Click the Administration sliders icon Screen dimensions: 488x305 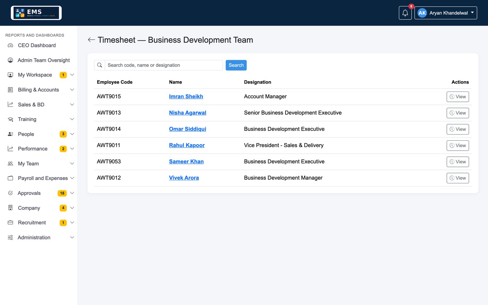coord(10,238)
